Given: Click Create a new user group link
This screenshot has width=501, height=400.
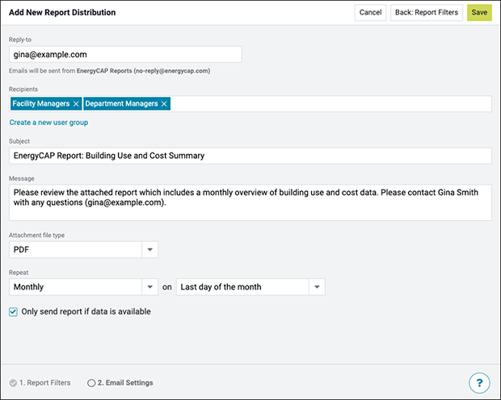Looking at the screenshot, I should point(48,123).
